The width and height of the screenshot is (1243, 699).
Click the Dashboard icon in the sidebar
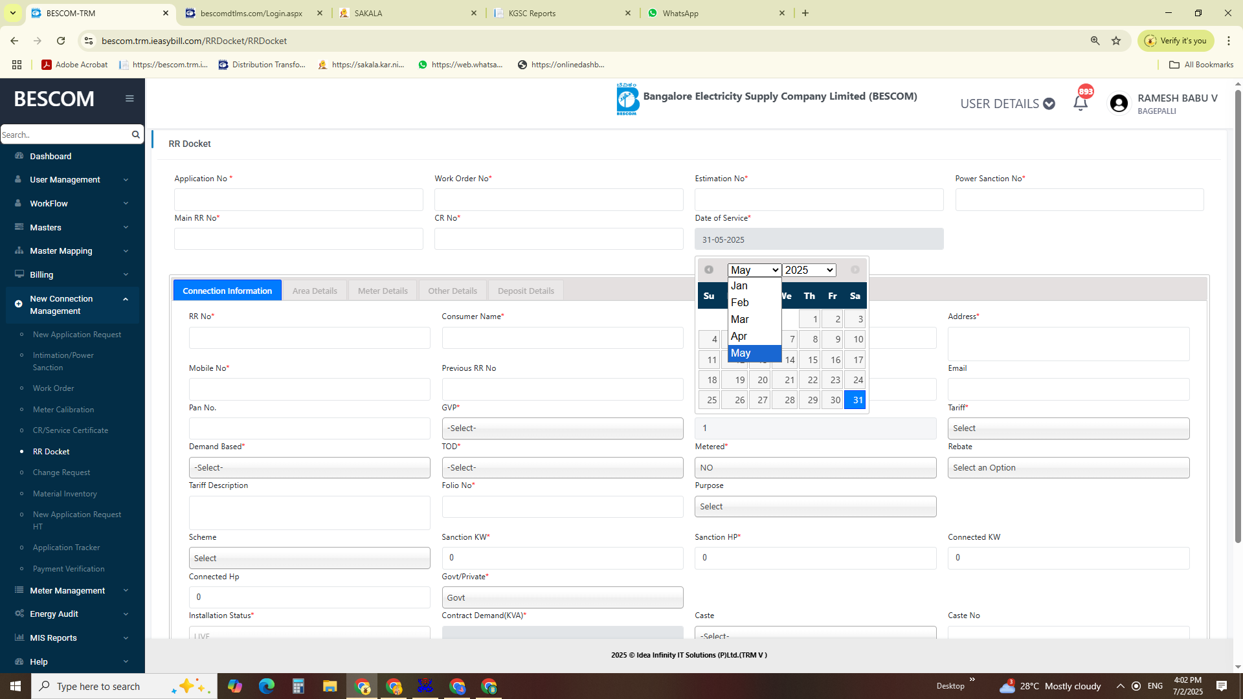point(19,156)
